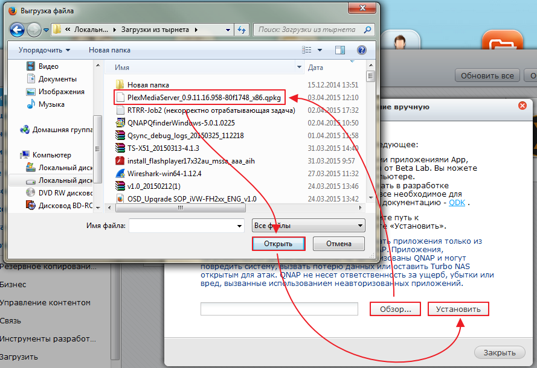Select "Дисковод BD-RC" drive

pos(59,205)
